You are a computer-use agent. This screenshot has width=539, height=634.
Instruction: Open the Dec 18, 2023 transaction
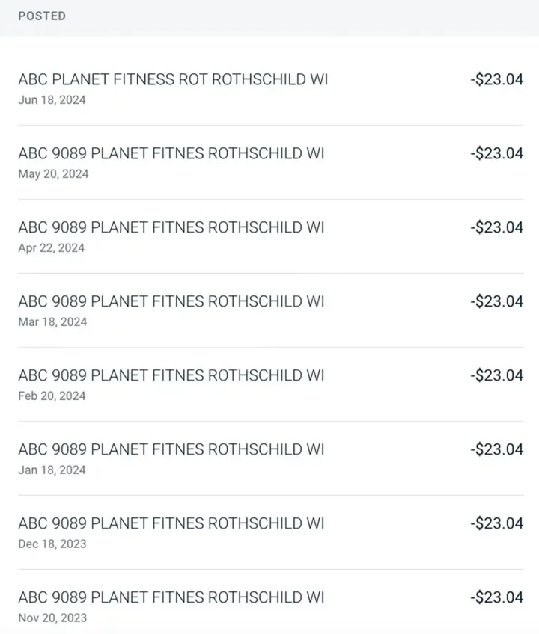tap(269, 533)
